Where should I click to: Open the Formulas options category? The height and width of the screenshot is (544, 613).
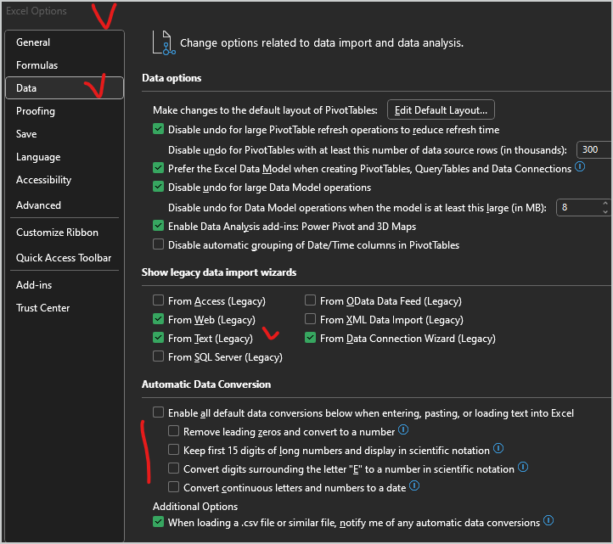coord(65,64)
